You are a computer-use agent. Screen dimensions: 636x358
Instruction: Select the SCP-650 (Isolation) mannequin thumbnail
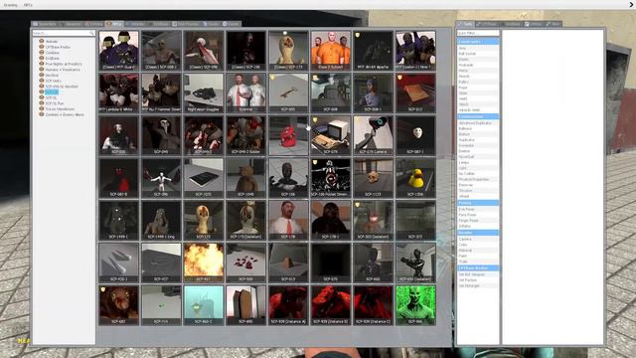[415, 263]
